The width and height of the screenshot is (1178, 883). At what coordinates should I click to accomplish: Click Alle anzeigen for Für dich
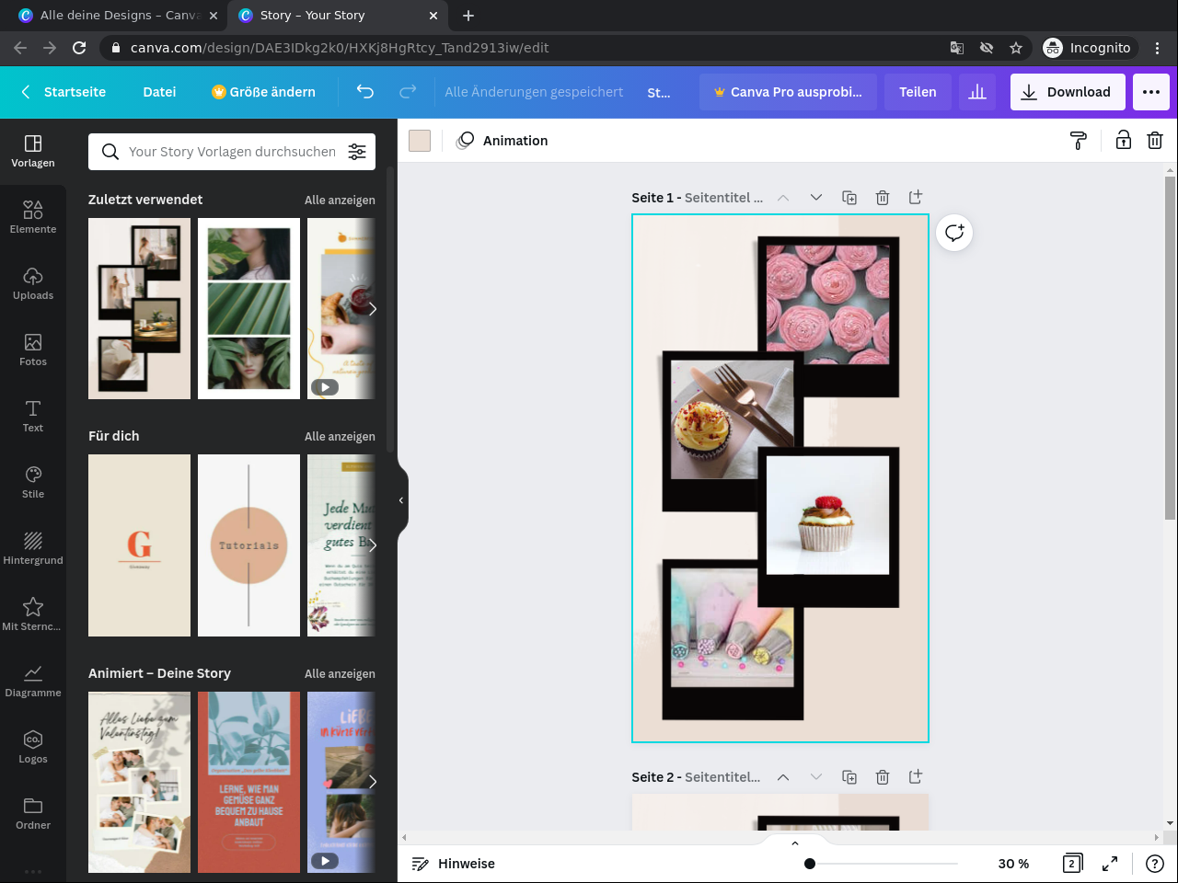click(340, 437)
